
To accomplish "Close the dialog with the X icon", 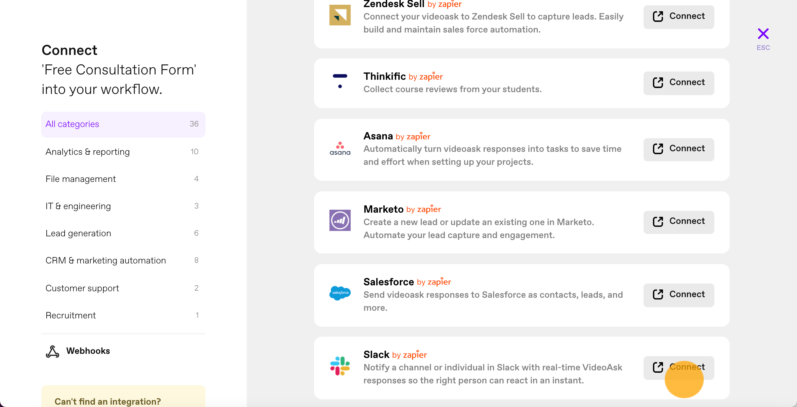I will coord(763,33).
